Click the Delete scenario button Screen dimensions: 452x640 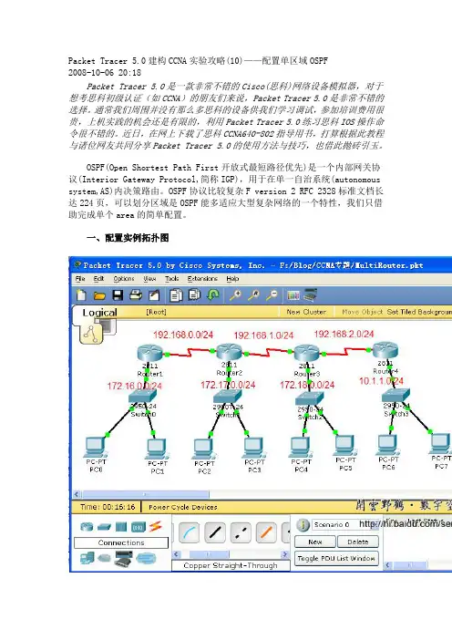click(358, 542)
